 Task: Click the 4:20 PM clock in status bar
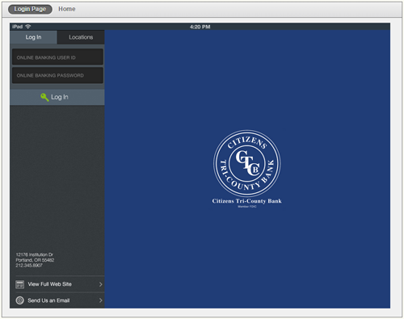point(200,27)
